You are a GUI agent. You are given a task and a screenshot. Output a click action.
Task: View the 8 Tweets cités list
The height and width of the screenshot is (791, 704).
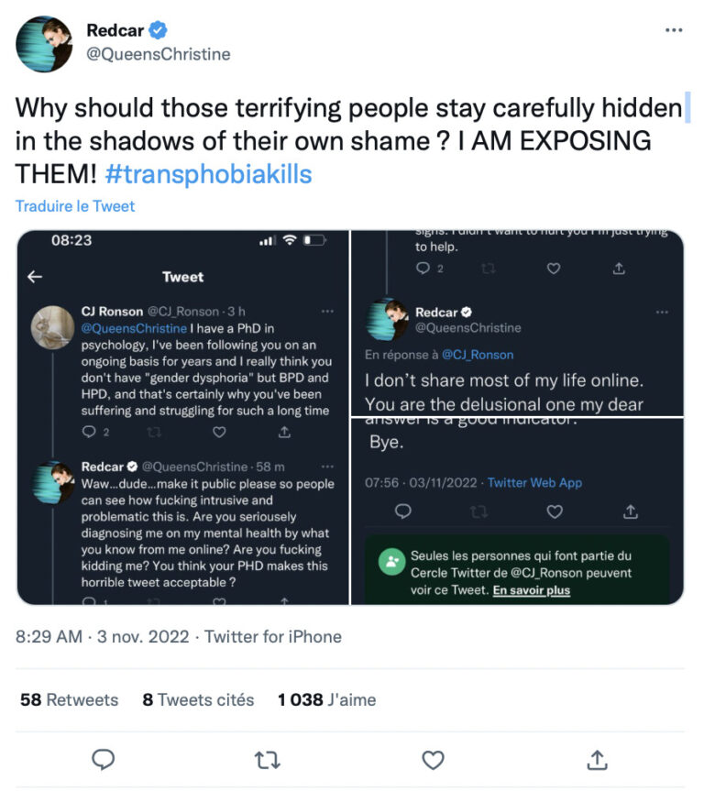click(198, 699)
